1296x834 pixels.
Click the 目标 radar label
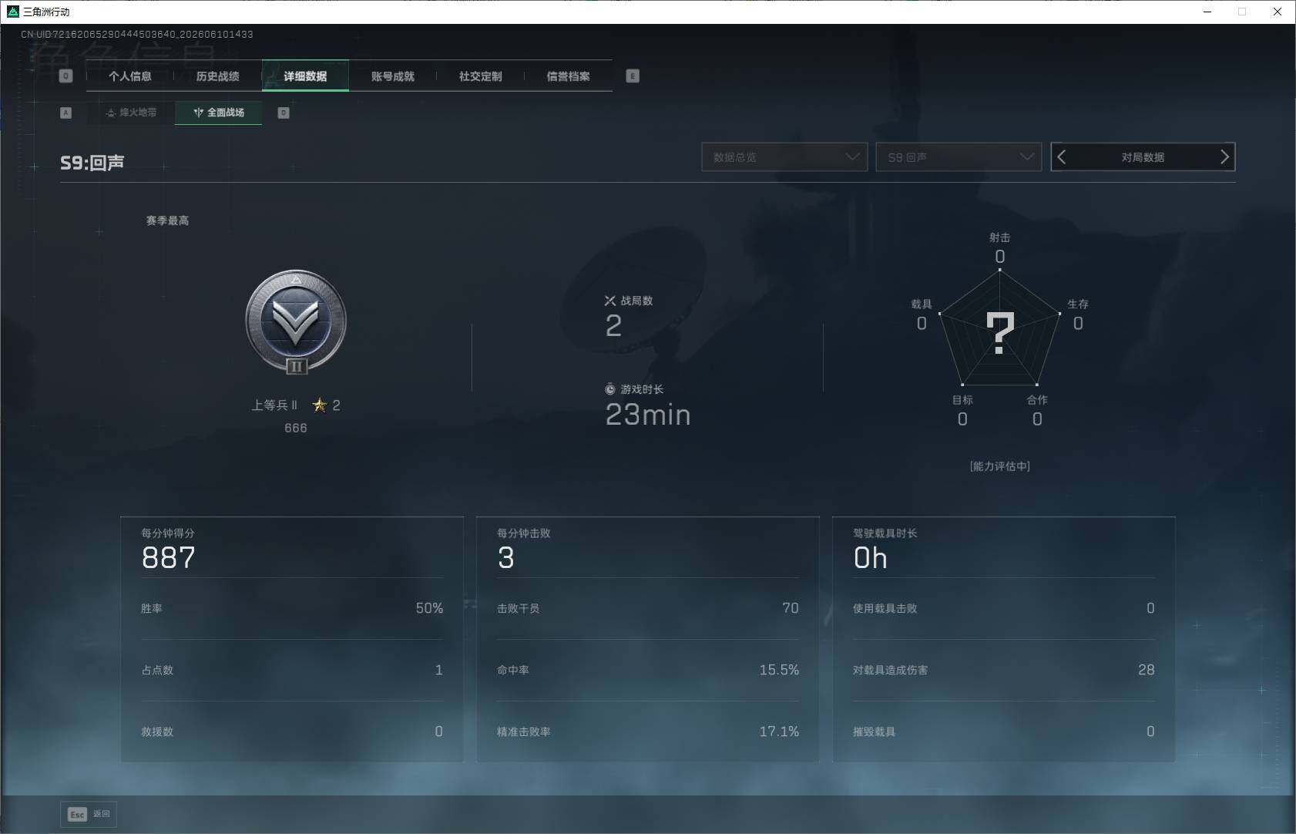(x=962, y=399)
